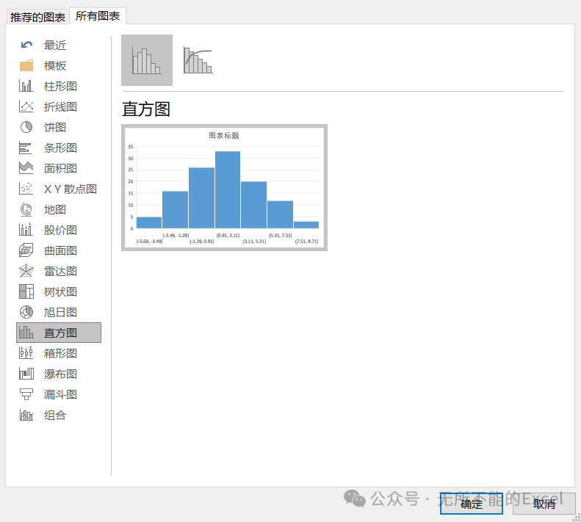This screenshot has width=581, height=522.
Task: Choose the 条形图 bar chart icon
Action: (26, 148)
